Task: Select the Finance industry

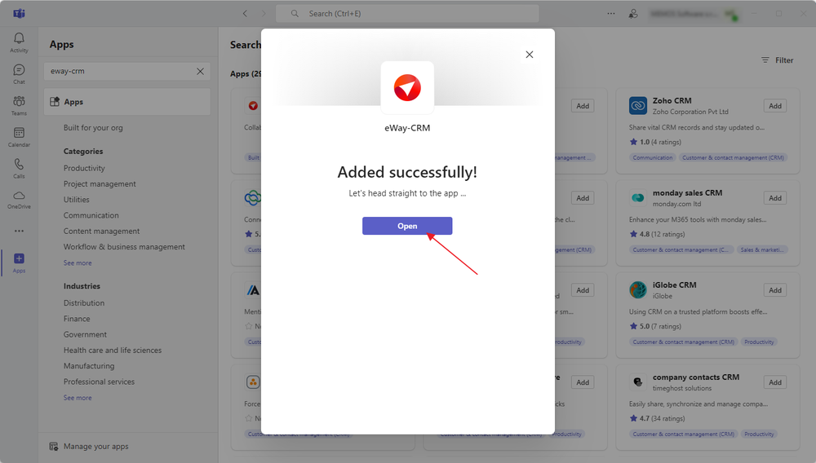Action: 77,319
